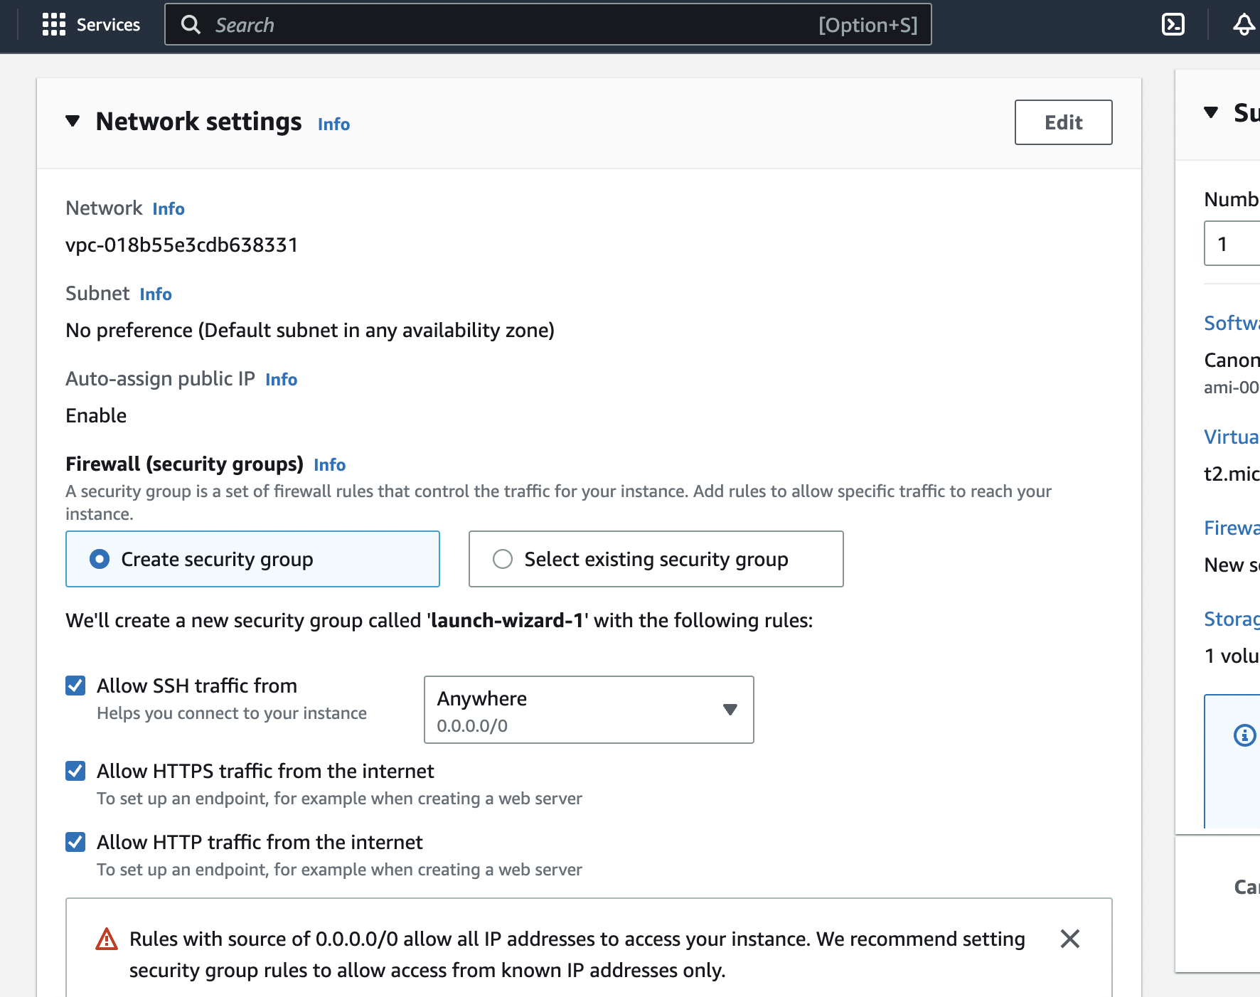
Task: Choose the Select existing security group option
Action: coord(503,559)
